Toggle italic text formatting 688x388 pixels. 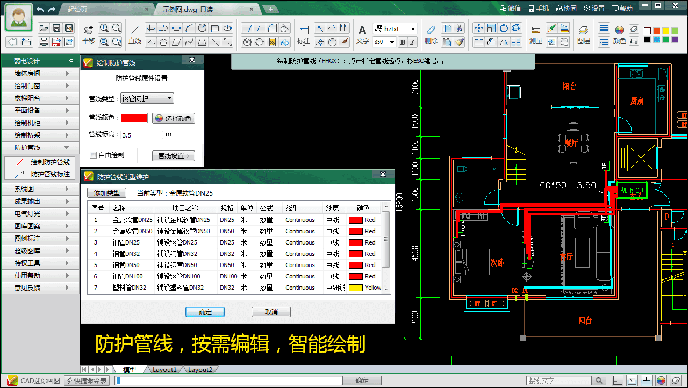coord(413,42)
